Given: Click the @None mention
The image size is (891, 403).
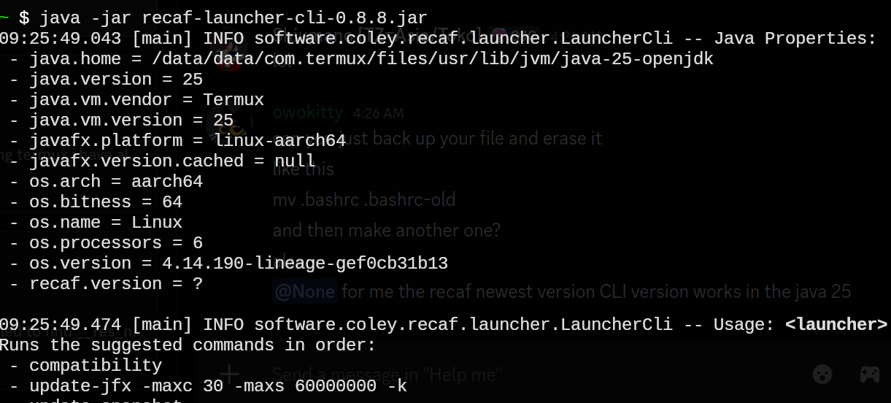Looking at the screenshot, I should (x=304, y=291).
